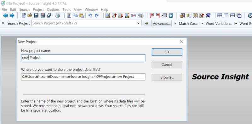The height and width of the screenshot is (124, 252).
Task: Open the Options menu
Action: (53, 9)
